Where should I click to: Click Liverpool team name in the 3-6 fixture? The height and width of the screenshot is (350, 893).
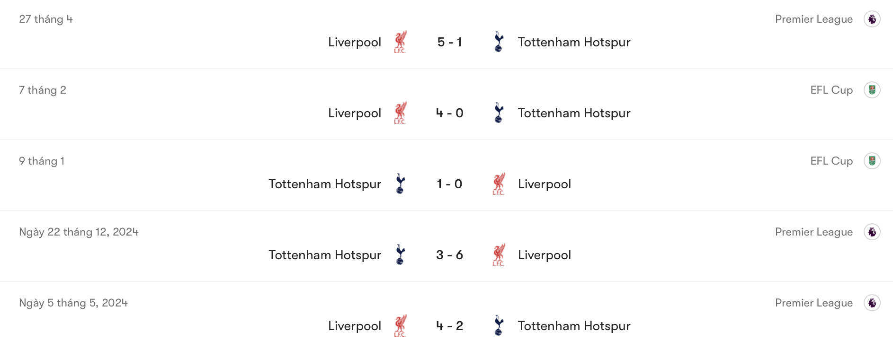(545, 254)
